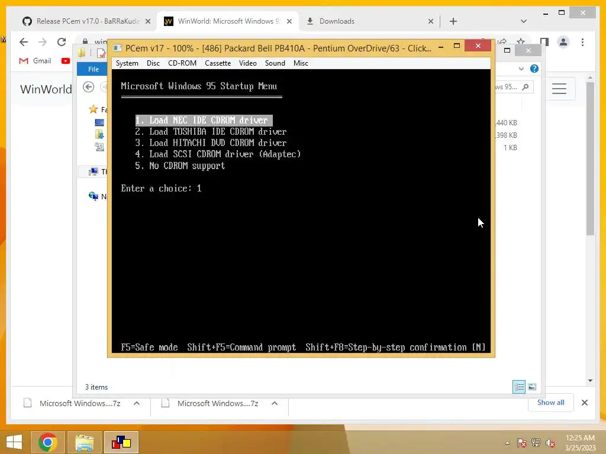
Task: Expand the Explorer ribbon chevron
Action: coord(521,69)
